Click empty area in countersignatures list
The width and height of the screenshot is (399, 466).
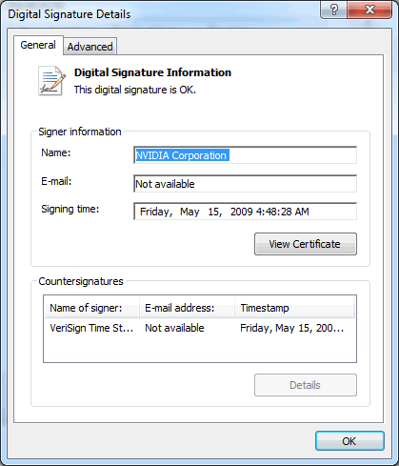tap(200, 349)
